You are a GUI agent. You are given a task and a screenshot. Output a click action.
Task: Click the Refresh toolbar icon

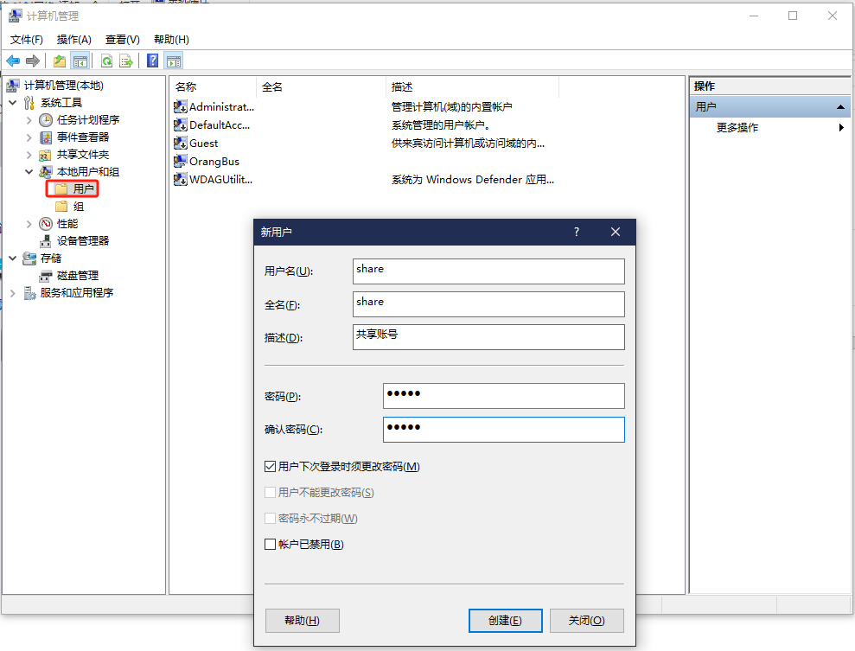point(106,61)
